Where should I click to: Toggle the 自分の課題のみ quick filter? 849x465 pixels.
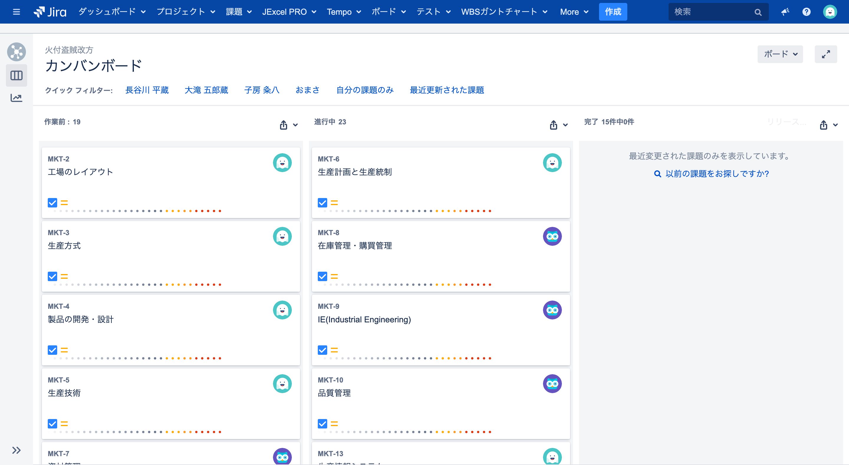tap(365, 90)
